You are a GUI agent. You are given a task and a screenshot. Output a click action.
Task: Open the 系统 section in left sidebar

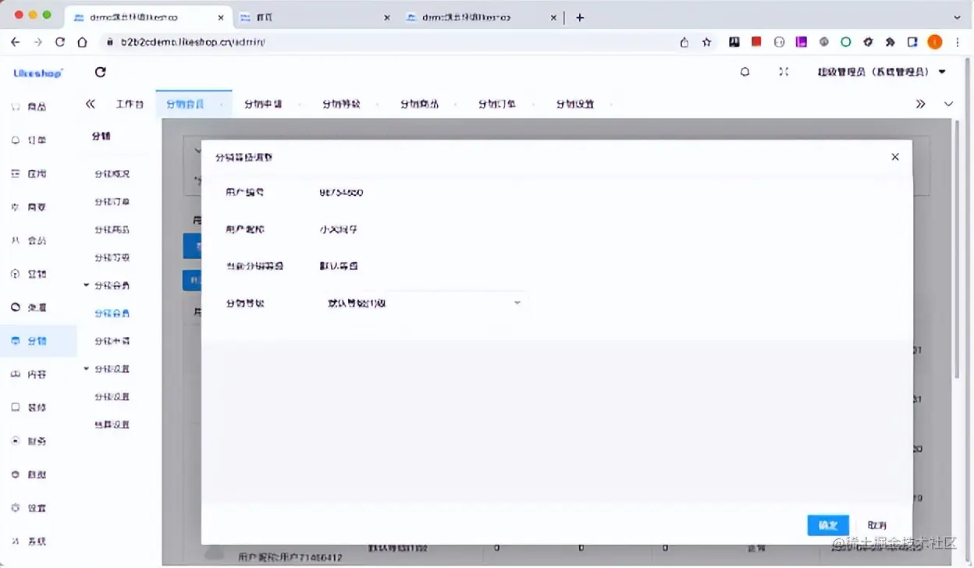click(29, 541)
